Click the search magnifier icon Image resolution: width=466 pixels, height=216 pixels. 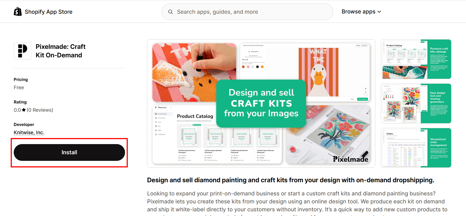(x=170, y=12)
